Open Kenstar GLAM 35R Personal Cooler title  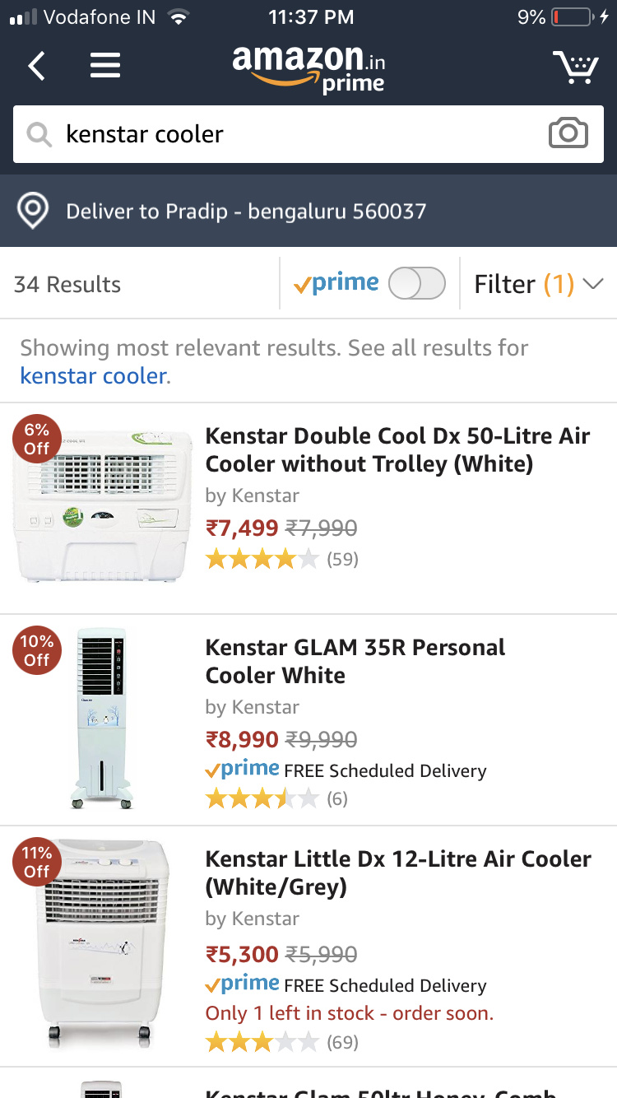pyautogui.click(x=355, y=661)
